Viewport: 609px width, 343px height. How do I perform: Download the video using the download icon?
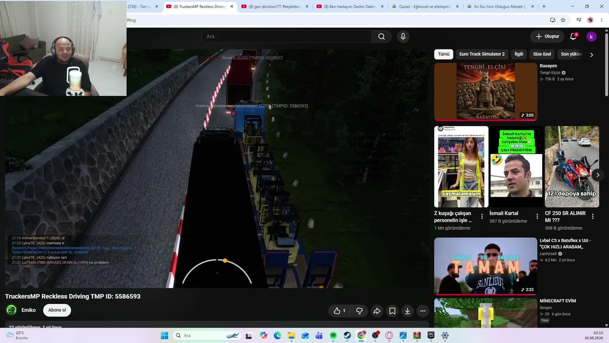[407, 311]
